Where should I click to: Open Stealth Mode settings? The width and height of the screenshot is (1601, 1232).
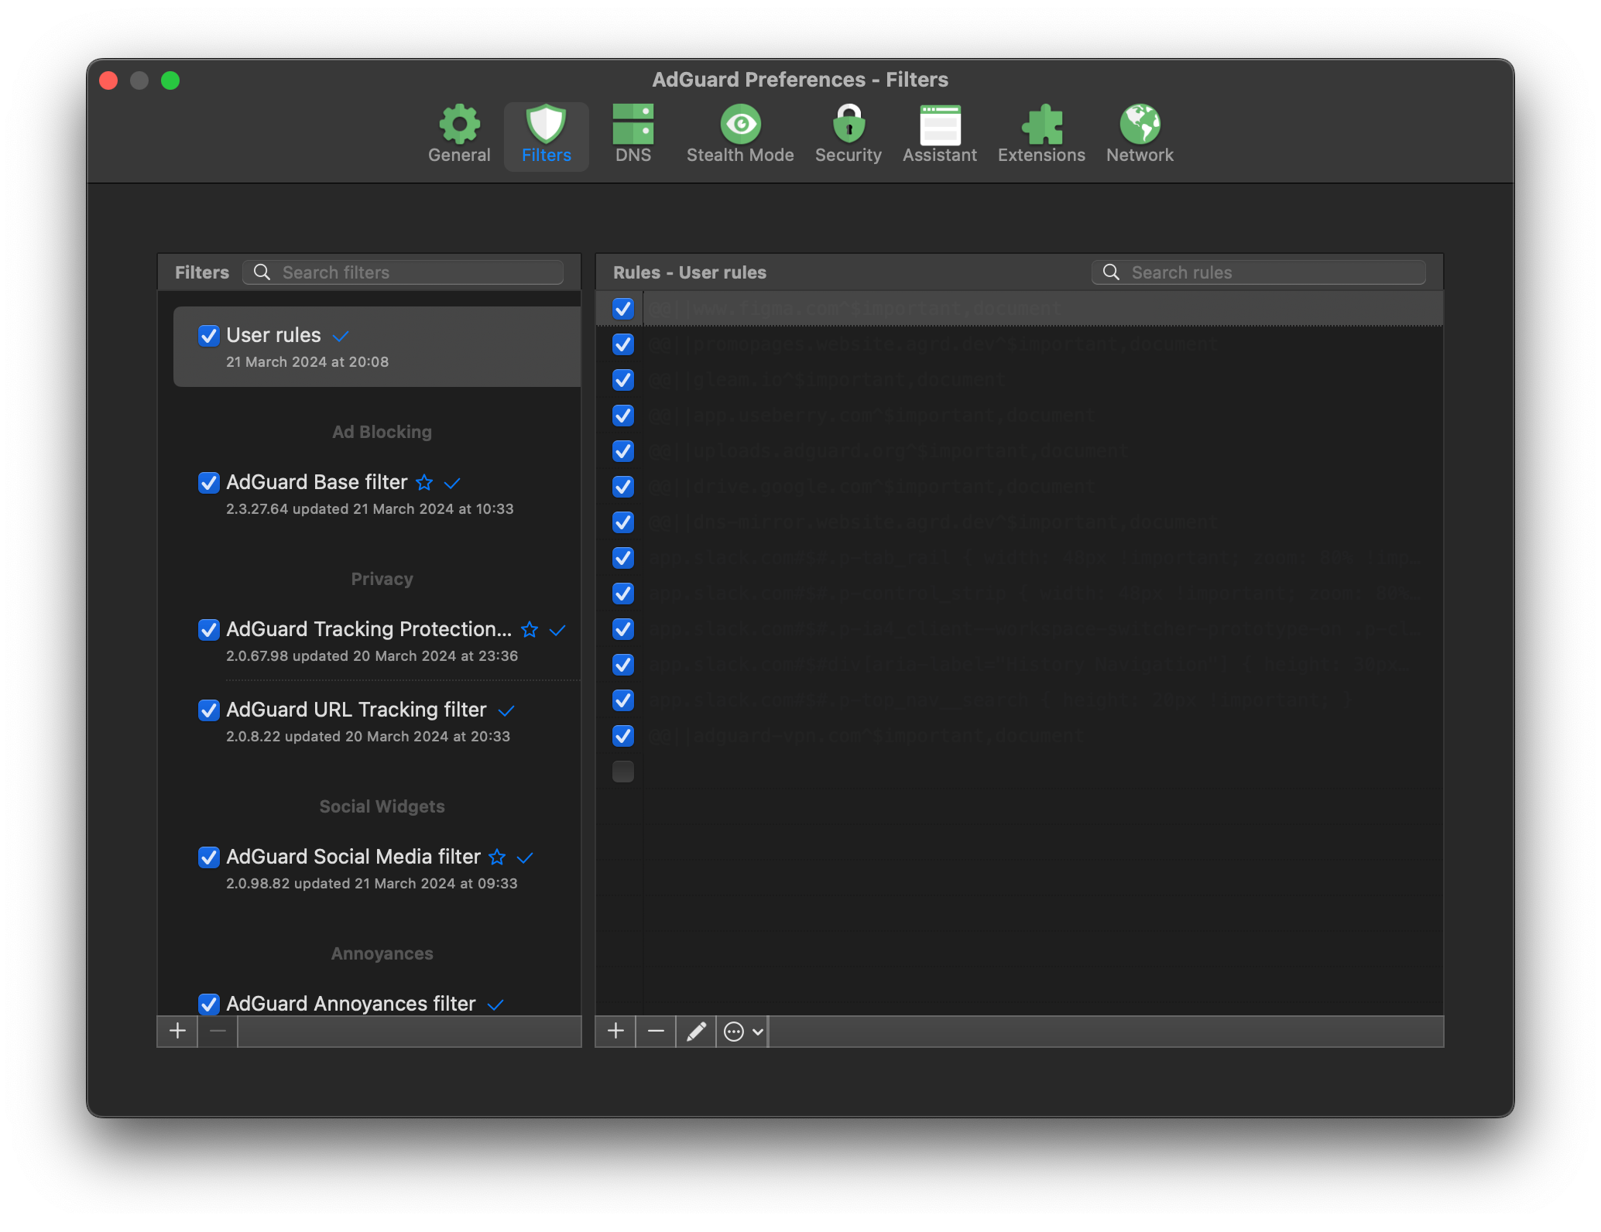tap(740, 132)
